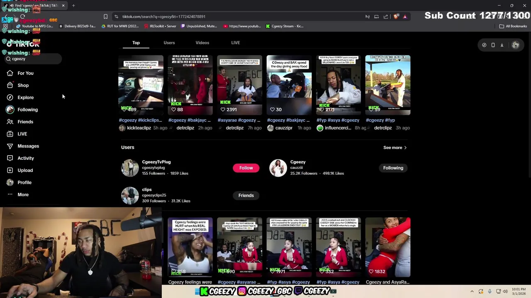The height and width of the screenshot is (298, 531).
Task: Switch to the Videos results tab
Action: [x=202, y=43]
